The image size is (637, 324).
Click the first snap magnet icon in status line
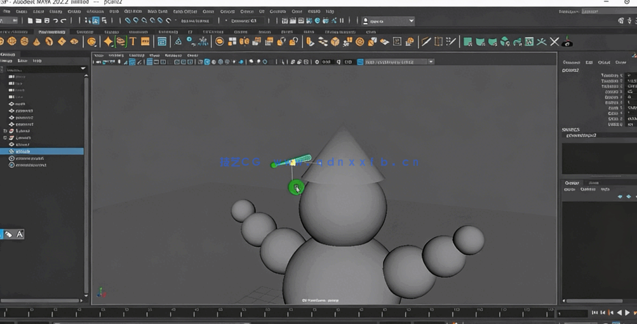click(128, 21)
